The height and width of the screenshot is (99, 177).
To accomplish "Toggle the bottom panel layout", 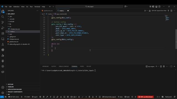I will pyautogui.click(x=156, y=7).
